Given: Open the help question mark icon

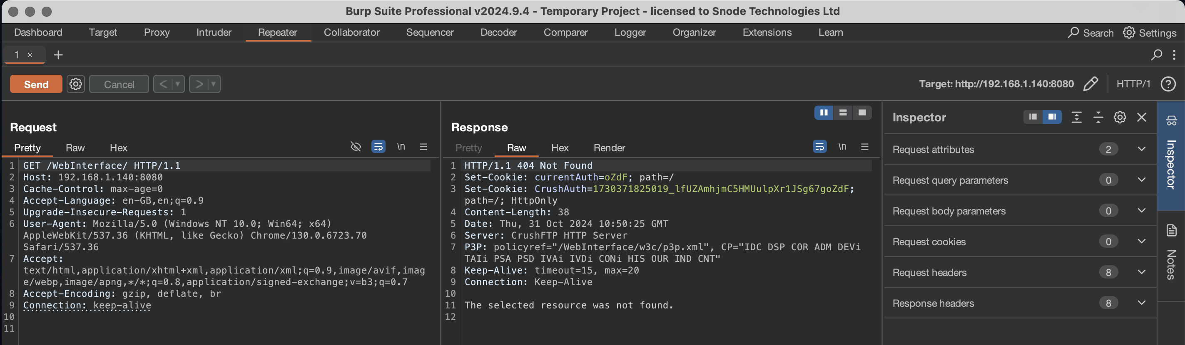Looking at the screenshot, I should tap(1168, 84).
